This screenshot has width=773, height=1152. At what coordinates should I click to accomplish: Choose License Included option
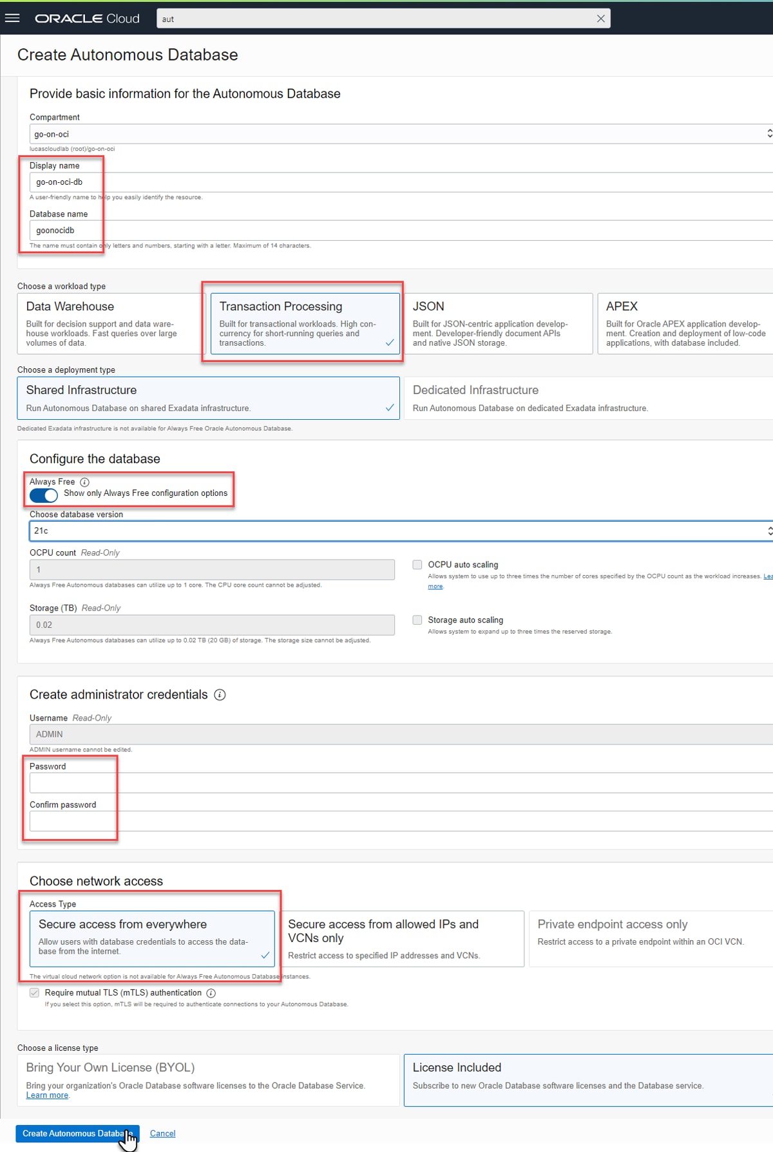pyautogui.click(x=589, y=1081)
